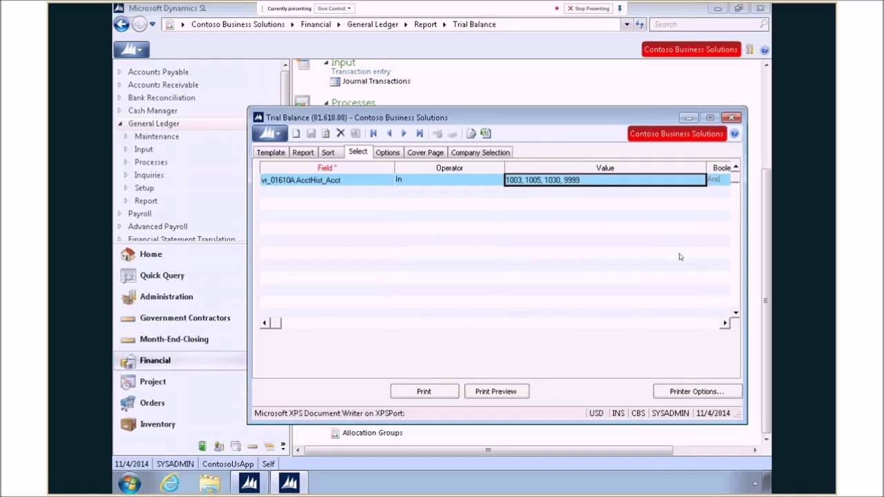
Task: Navigate back with the blue arrow
Action: [122, 24]
